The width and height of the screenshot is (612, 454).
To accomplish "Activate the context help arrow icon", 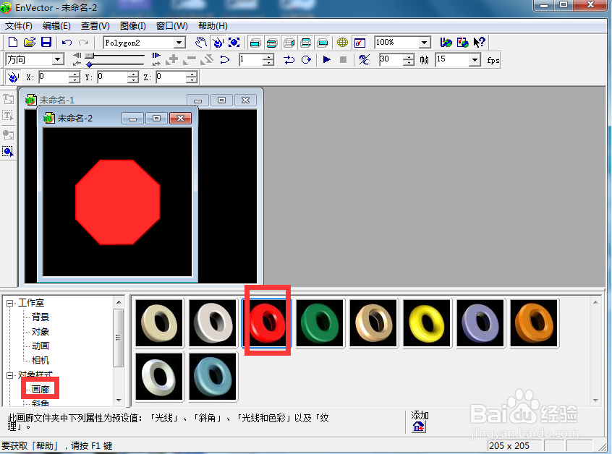I will click(x=480, y=42).
